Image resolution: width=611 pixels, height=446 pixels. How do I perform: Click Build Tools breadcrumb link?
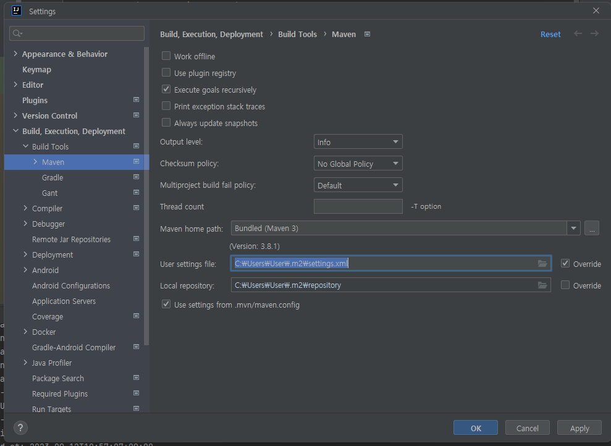(297, 34)
